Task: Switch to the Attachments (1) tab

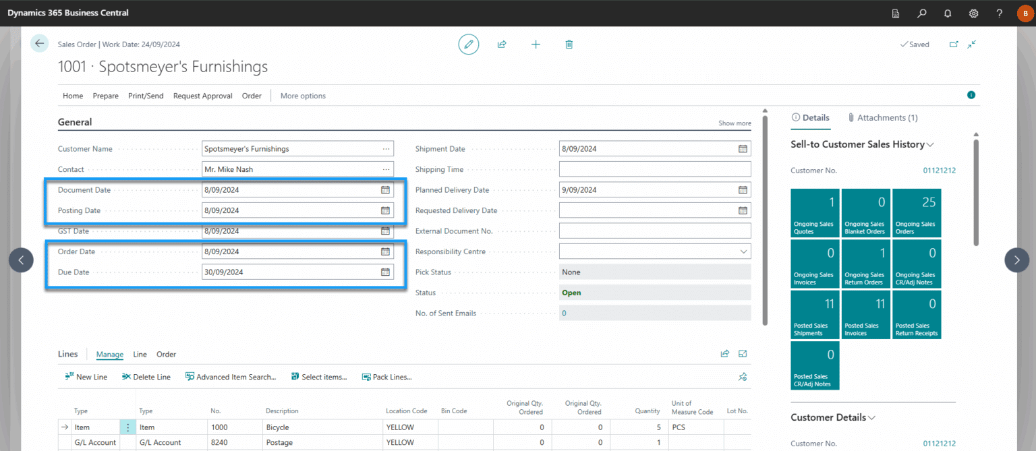Action: [883, 117]
